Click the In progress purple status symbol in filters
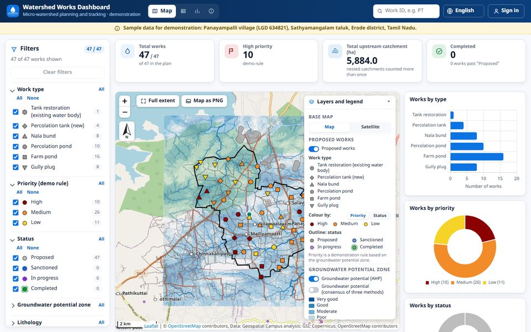531x332 pixels. point(25,278)
